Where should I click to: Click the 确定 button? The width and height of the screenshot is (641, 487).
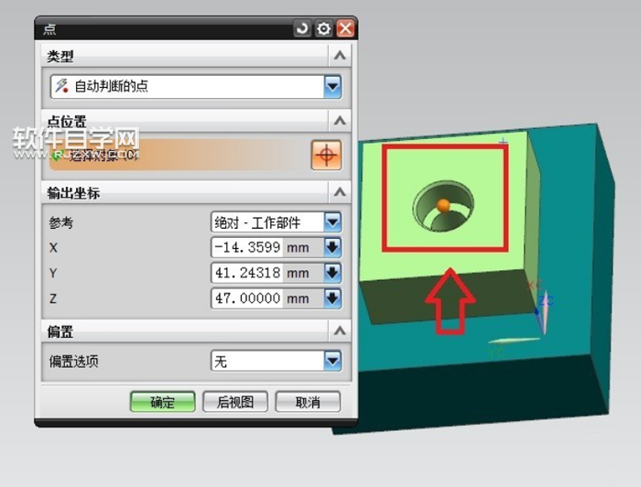[x=163, y=402]
